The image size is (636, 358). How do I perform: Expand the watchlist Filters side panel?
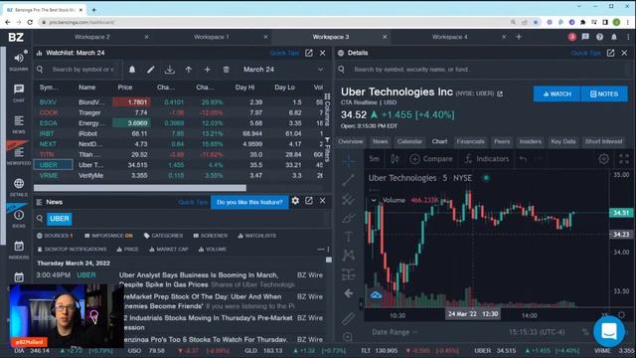pos(327,149)
